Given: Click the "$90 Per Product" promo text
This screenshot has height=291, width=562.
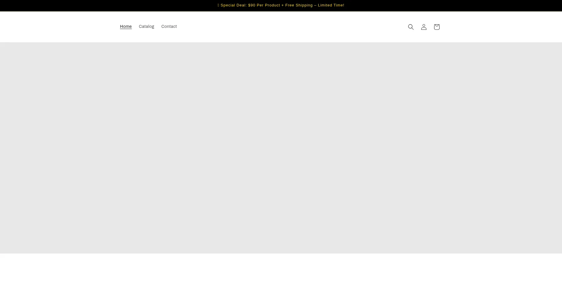Looking at the screenshot, I should tap(264, 5).
